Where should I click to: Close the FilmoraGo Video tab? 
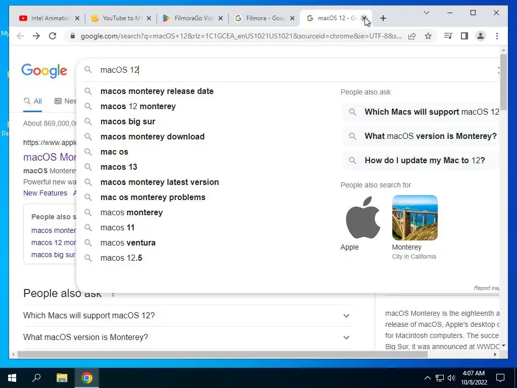(x=221, y=19)
